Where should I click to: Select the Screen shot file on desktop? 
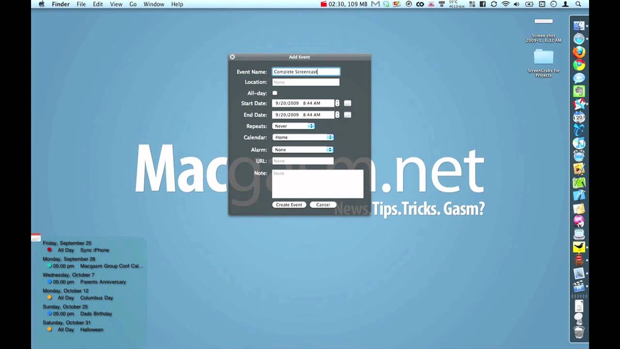click(543, 31)
